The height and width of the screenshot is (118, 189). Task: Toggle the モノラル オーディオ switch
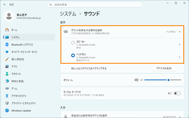pos(177,93)
